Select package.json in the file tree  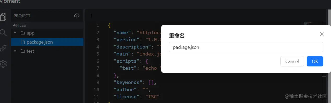[47, 42]
